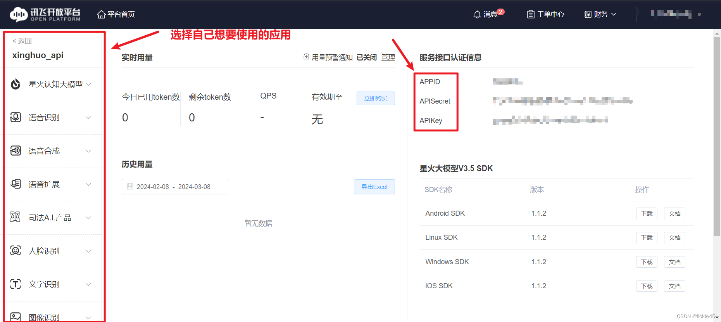Open 消息 in the top bar

tap(490, 14)
